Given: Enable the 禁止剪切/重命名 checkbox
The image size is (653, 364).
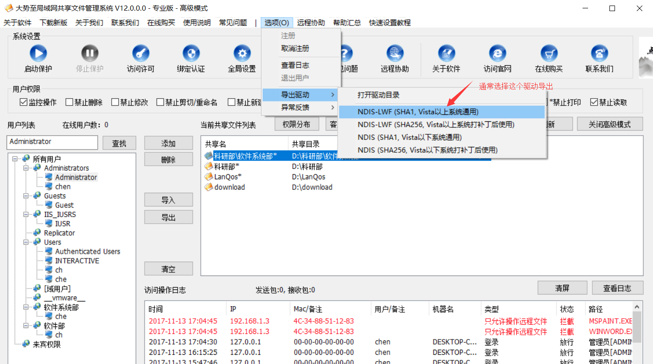Looking at the screenshot, I should [160, 102].
